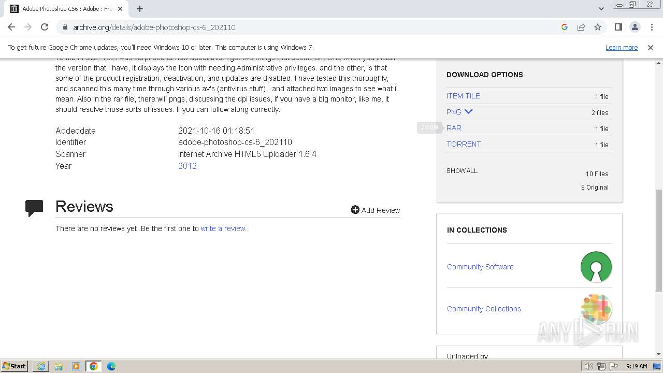
Task: Click the address bar URL field
Action: (x=311, y=27)
